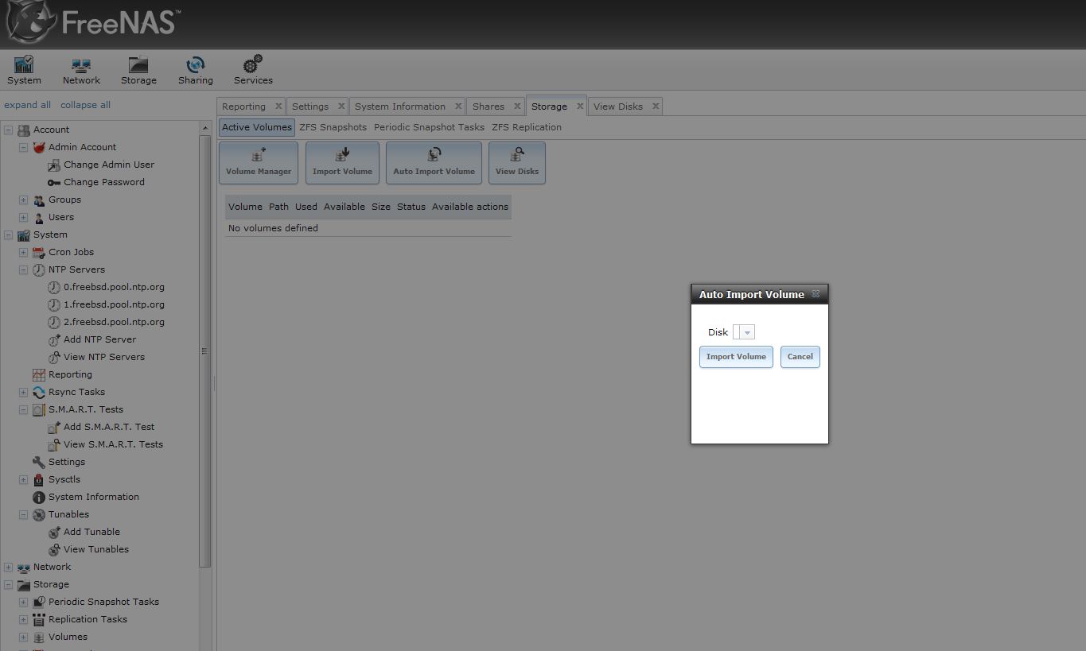This screenshot has height=651, width=1086.
Task: Select the ZFS Snapshots sub-tab
Action: click(x=333, y=127)
